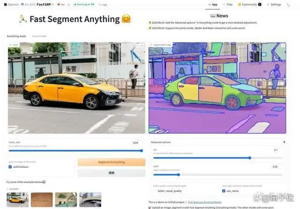Toggle the use_retina checkbox
Viewport: 300px width, 209px height.
pyautogui.click(x=224, y=191)
